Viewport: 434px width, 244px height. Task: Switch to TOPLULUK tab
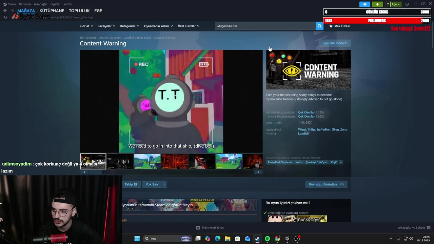coord(79,11)
